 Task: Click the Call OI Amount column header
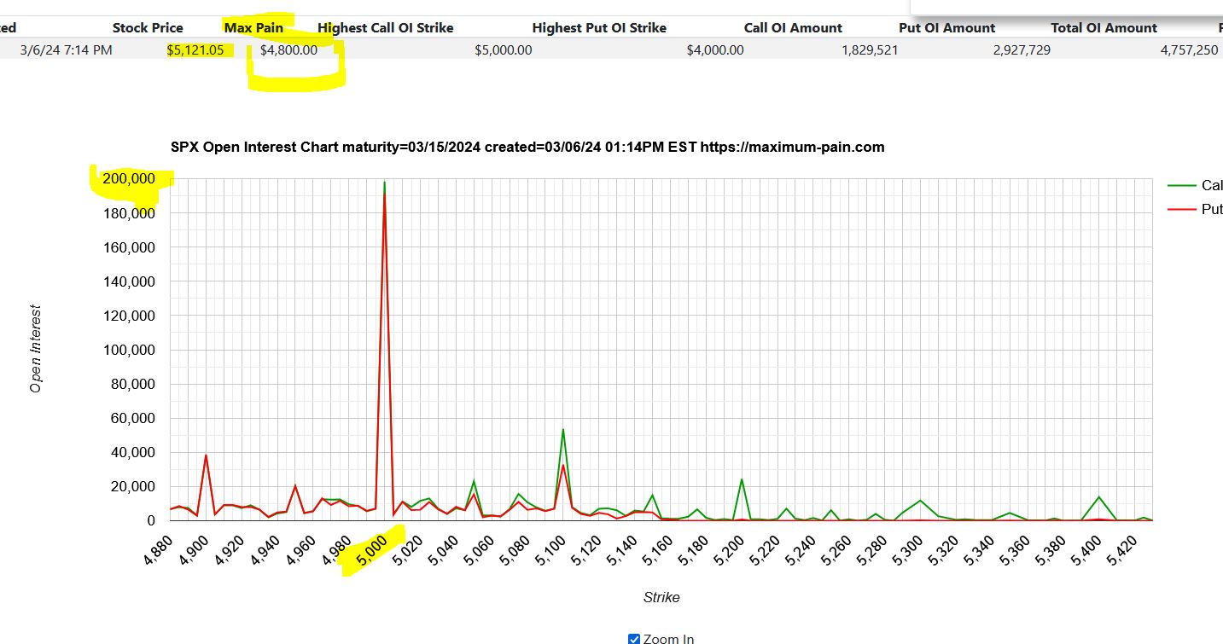point(793,27)
